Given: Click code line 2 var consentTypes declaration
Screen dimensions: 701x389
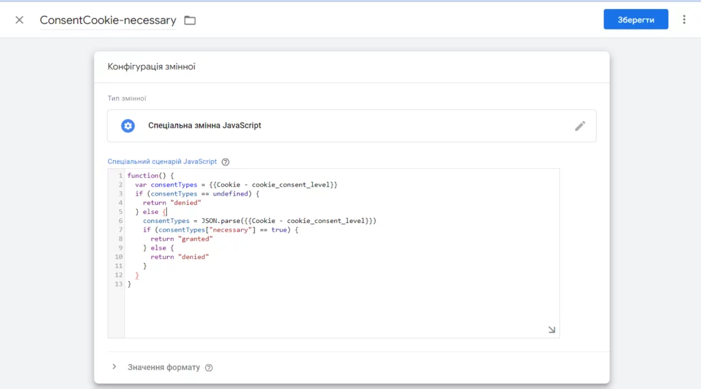Looking at the screenshot, I should click(x=236, y=185).
